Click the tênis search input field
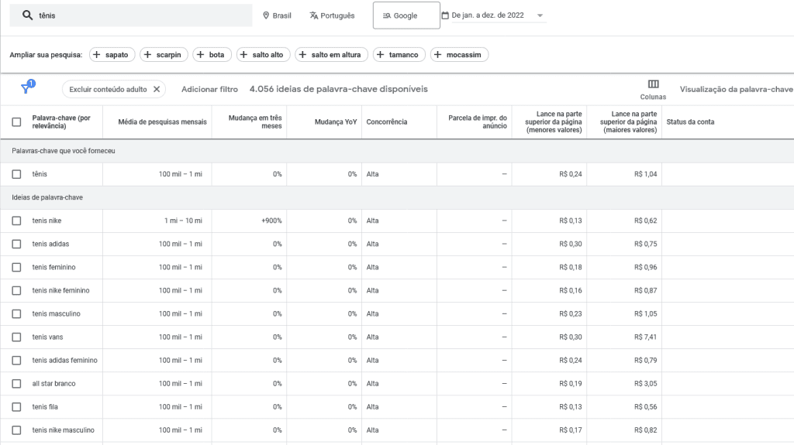This screenshot has height=445, width=794. pyautogui.click(x=131, y=15)
